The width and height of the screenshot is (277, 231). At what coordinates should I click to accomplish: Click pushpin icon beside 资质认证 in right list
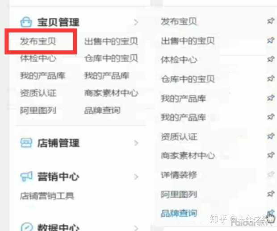tap(271, 136)
